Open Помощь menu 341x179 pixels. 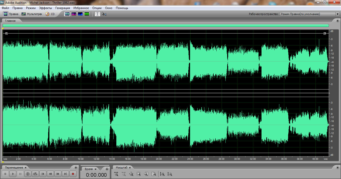(122, 8)
